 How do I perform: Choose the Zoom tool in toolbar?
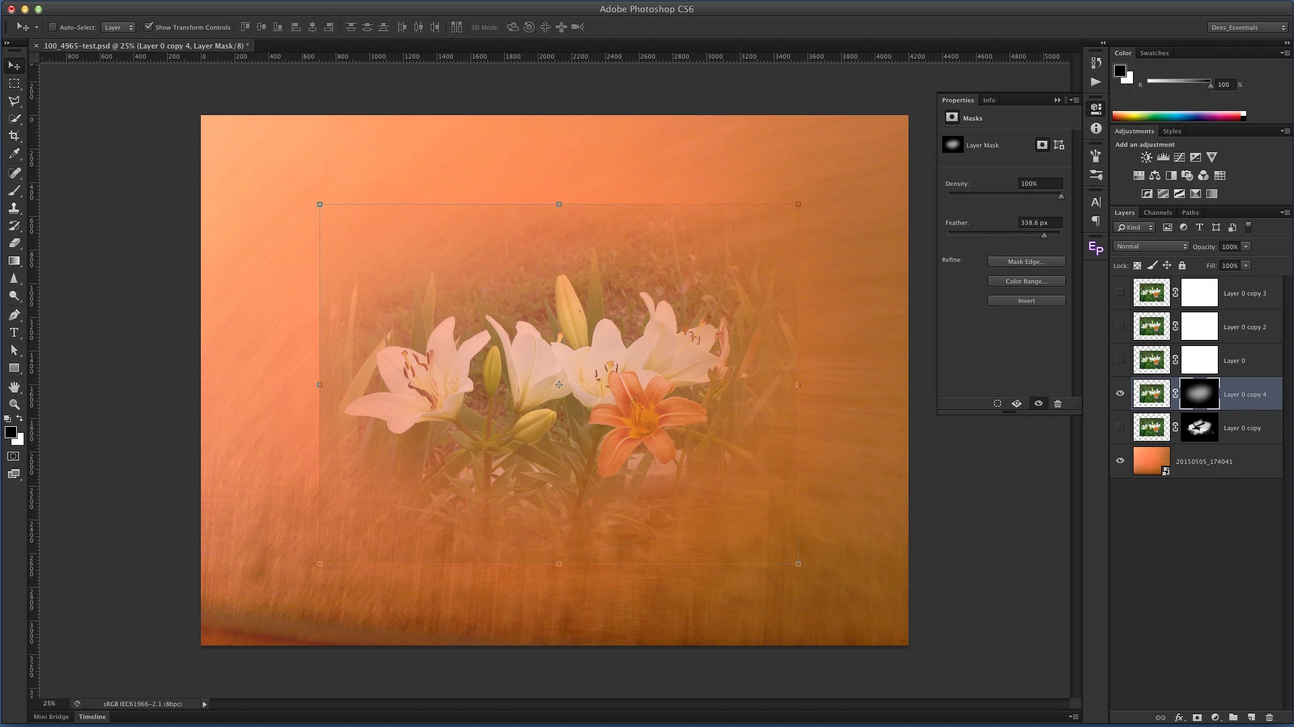coord(14,405)
